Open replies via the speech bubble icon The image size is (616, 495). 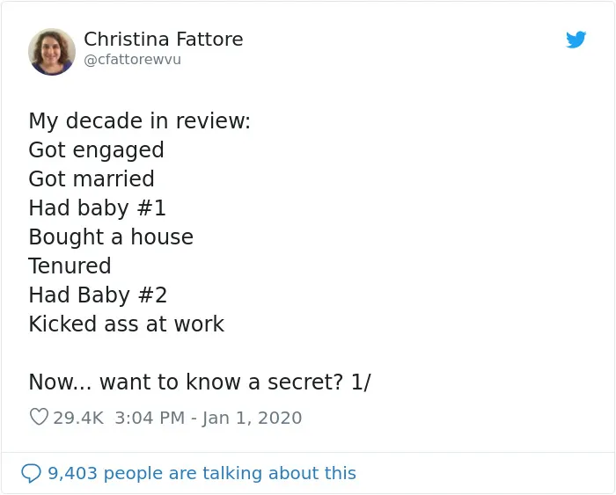[x=31, y=473]
